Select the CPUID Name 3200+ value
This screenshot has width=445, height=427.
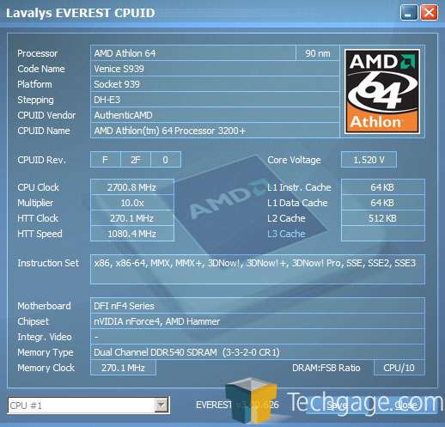pyautogui.click(x=215, y=131)
